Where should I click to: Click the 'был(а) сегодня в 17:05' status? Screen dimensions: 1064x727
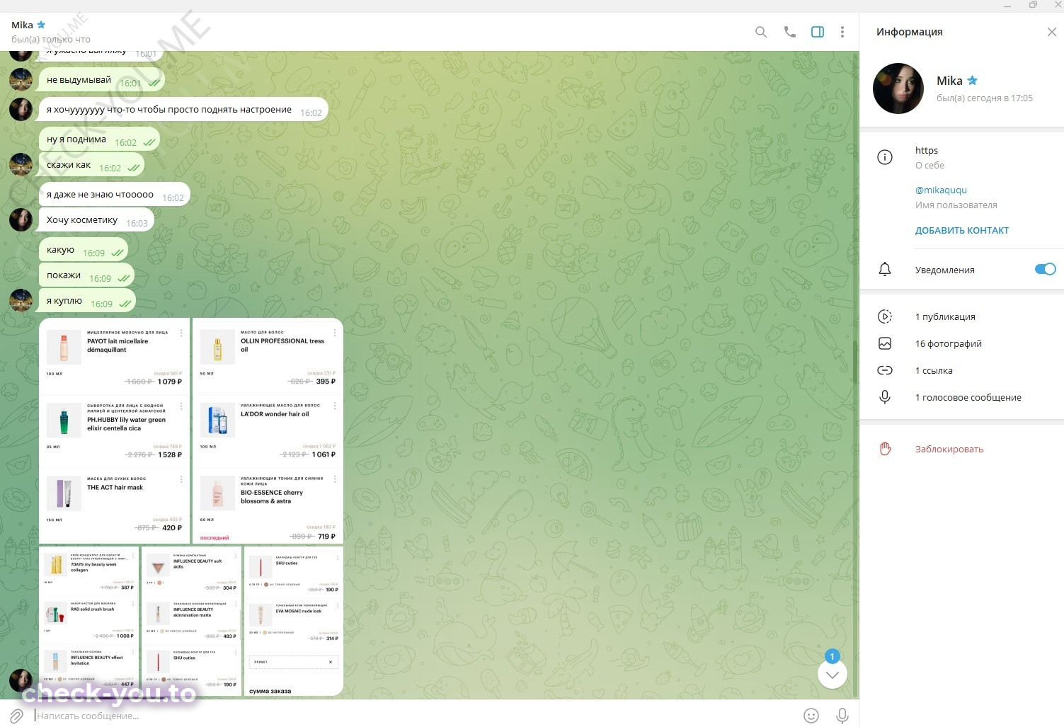[x=985, y=98]
